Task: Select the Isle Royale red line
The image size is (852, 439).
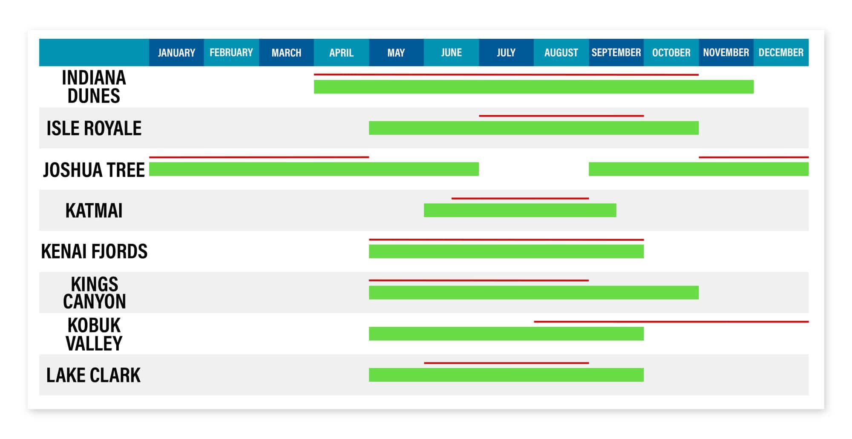Action: click(x=561, y=116)
